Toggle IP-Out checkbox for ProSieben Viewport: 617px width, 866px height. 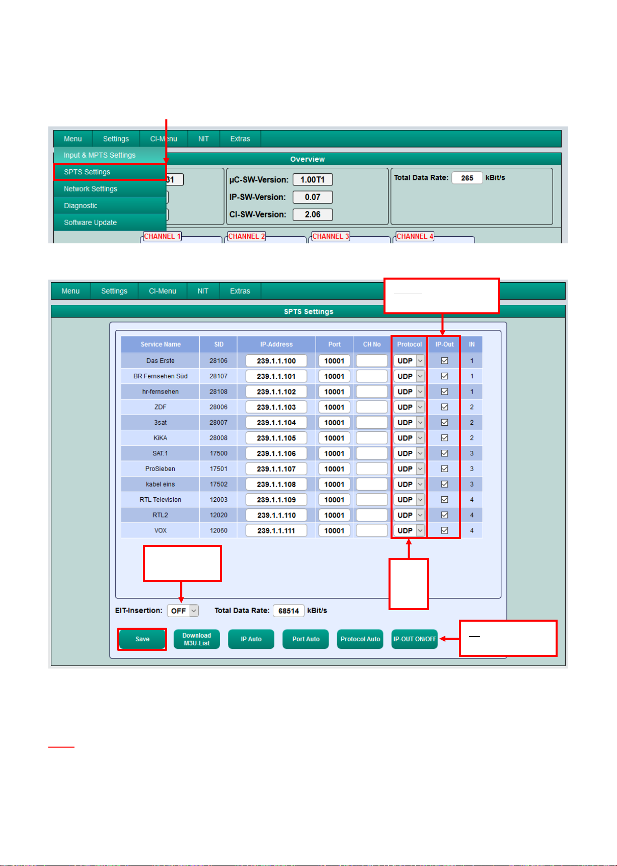point(445,469)
